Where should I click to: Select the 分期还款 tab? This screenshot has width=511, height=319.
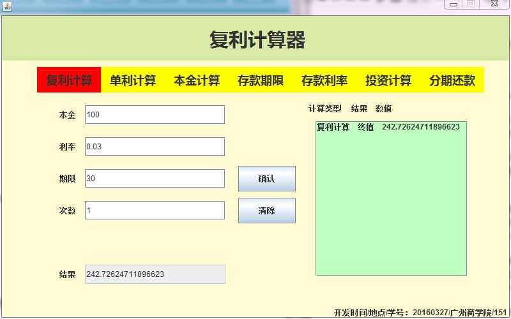click(x=452, y=80)
